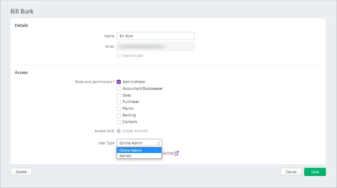This screenshot has height=188, width=337.
Task: Toggle the Inactive user checkbox
Action: (x=119, y=56)
